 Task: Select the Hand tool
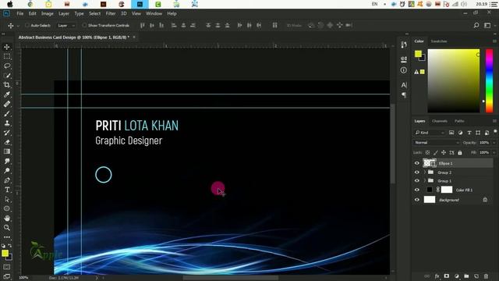(x=7, y=219)
